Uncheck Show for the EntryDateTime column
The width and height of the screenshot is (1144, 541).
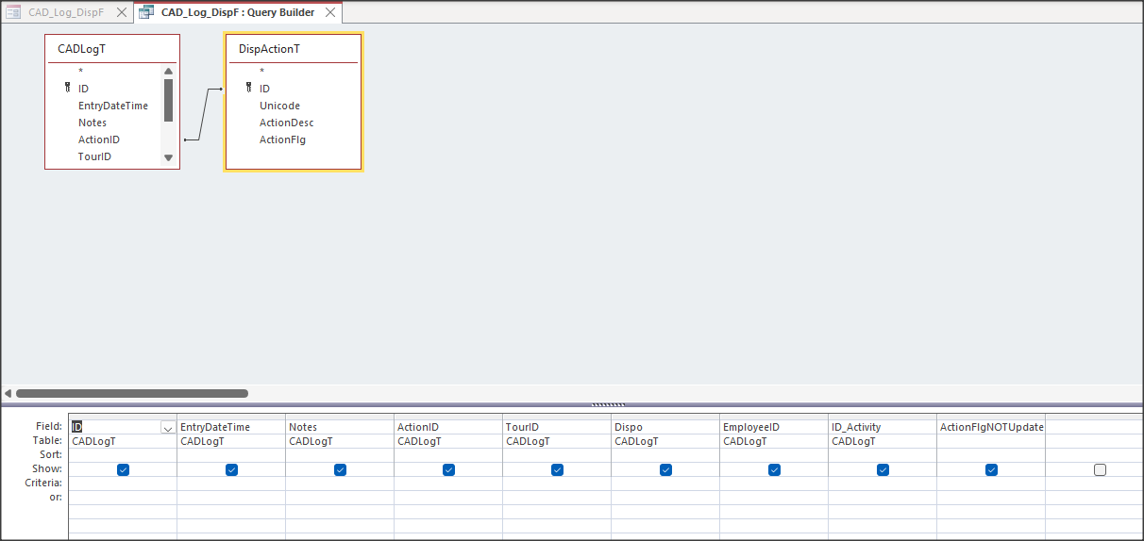[232, 469]
